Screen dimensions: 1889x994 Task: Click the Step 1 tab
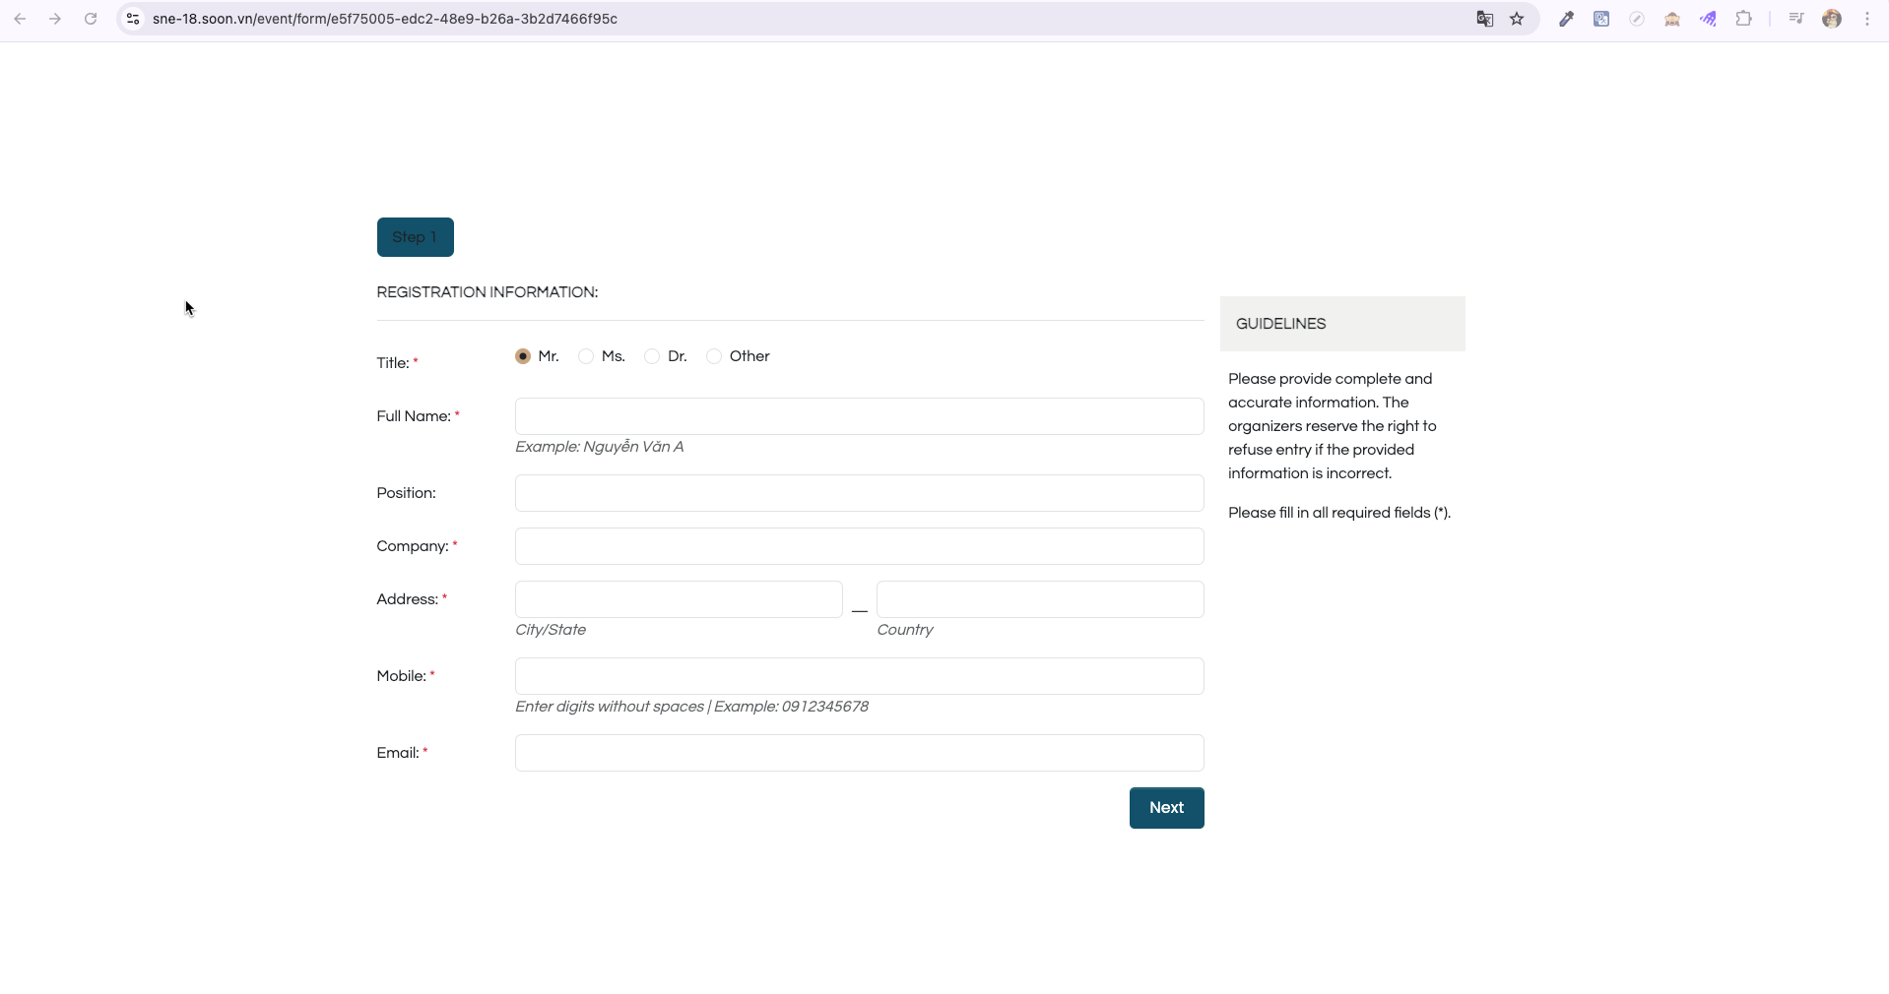point(416,237)
